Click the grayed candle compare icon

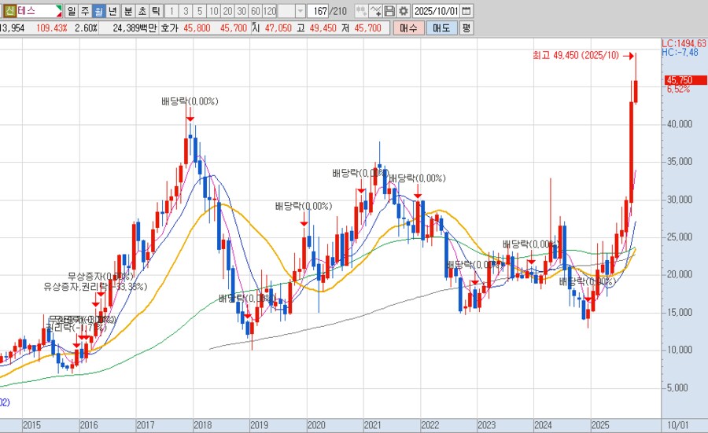360,11
